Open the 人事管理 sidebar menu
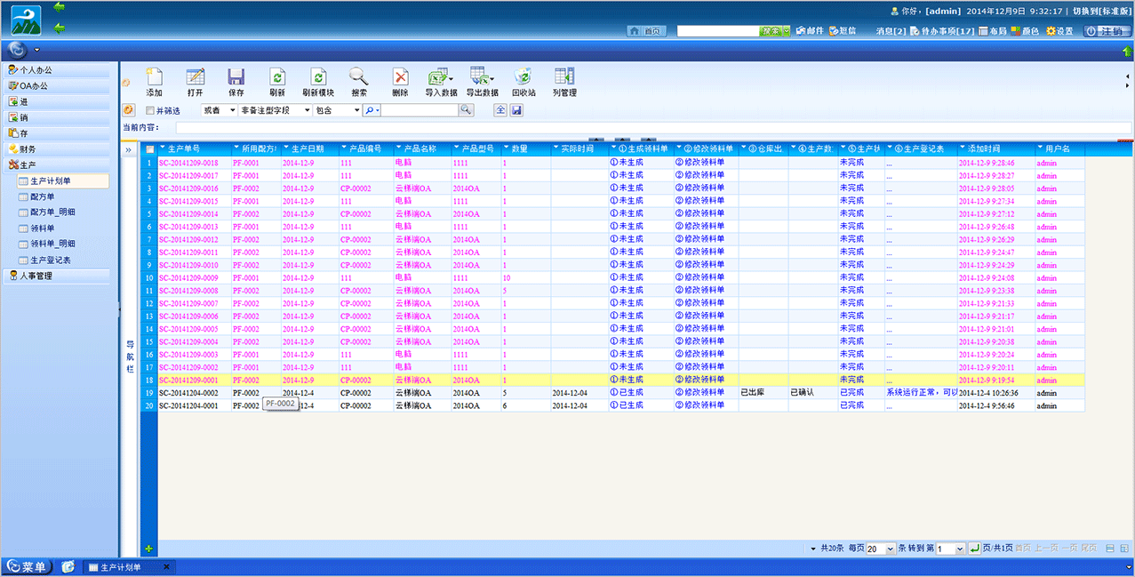 (x=59, y=276)
